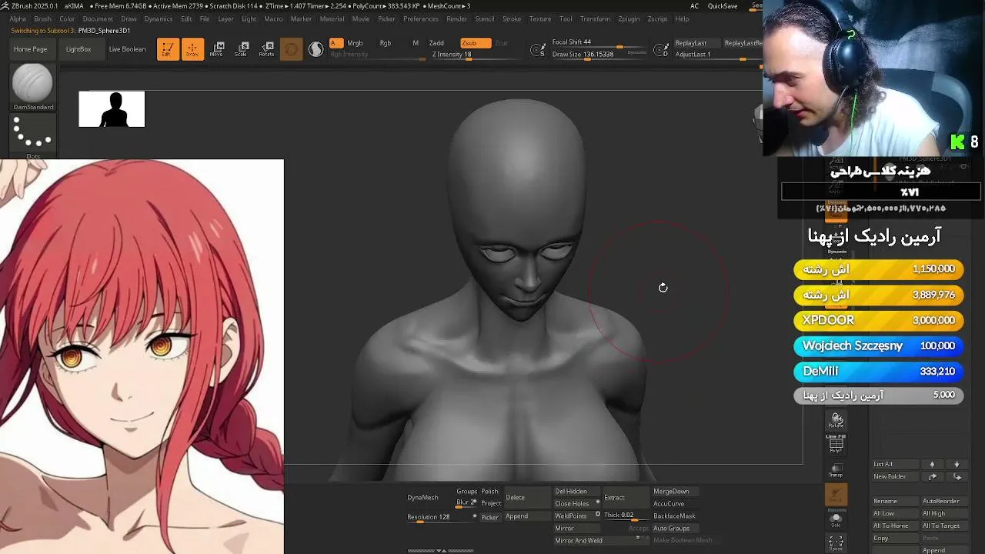Select the Rotate transform tool
The image size is (985, 554).
pos(266,49)
